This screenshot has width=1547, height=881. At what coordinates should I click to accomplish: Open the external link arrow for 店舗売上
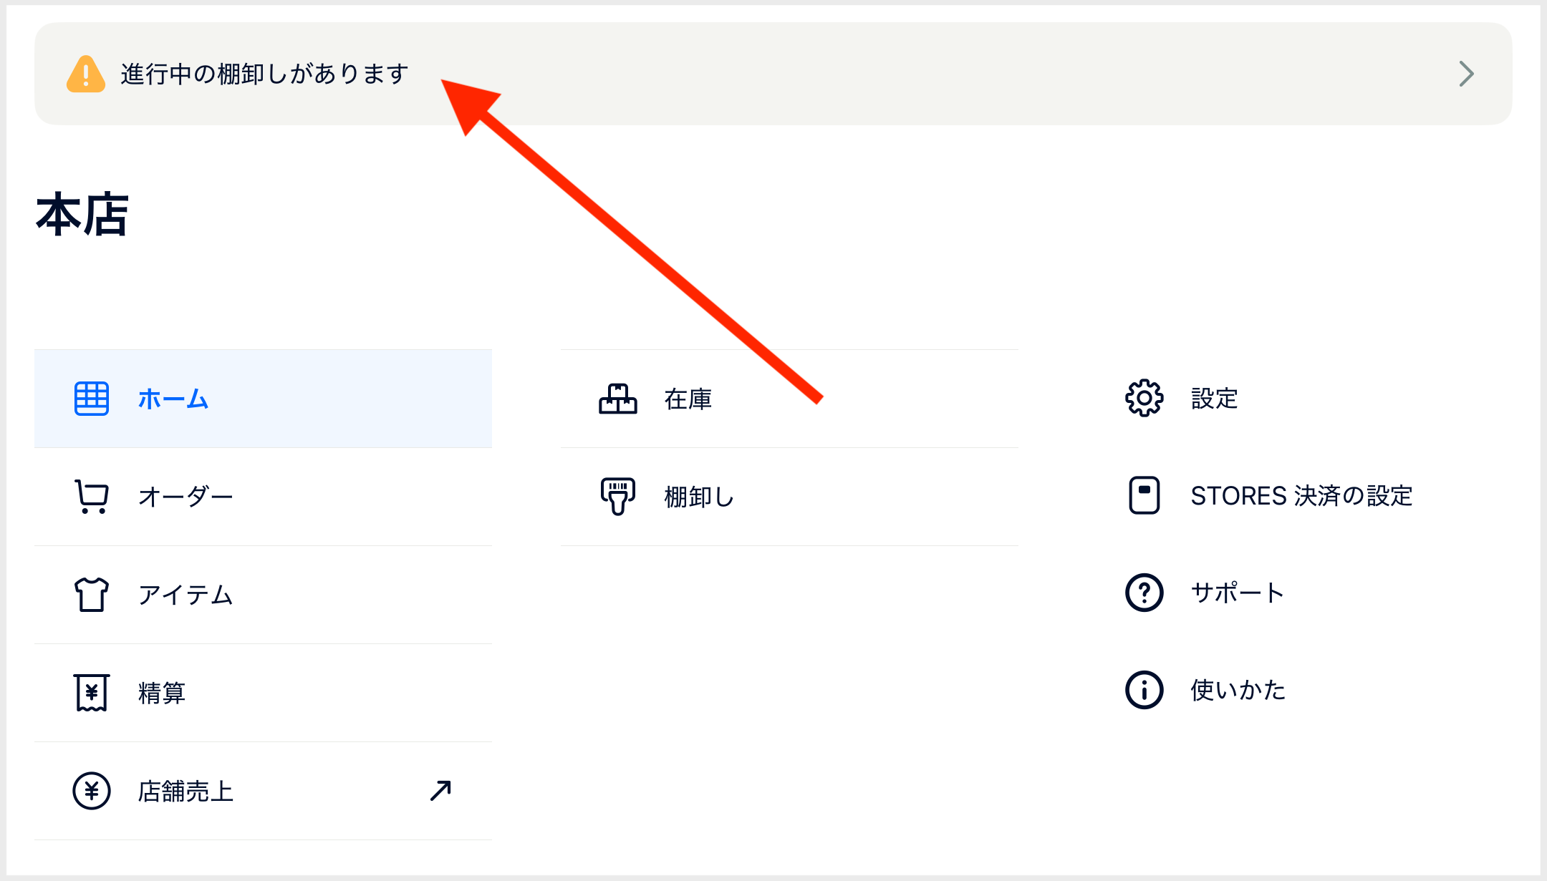440,791
